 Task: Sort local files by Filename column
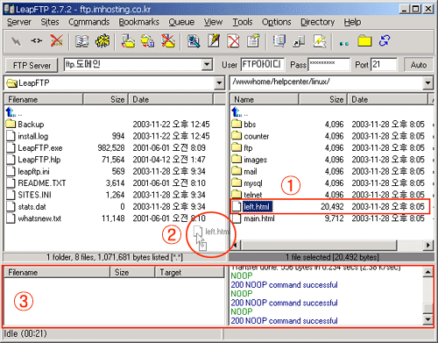pos(44,99)
